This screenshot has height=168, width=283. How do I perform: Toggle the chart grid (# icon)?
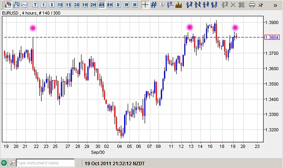click(153, 5)
